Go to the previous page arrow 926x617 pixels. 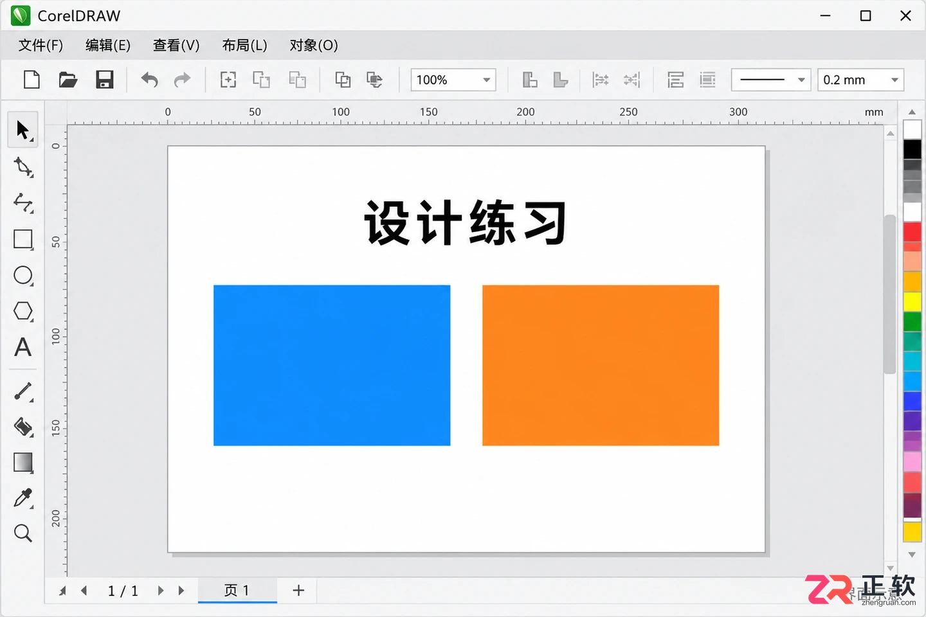(x=84, y=590)
